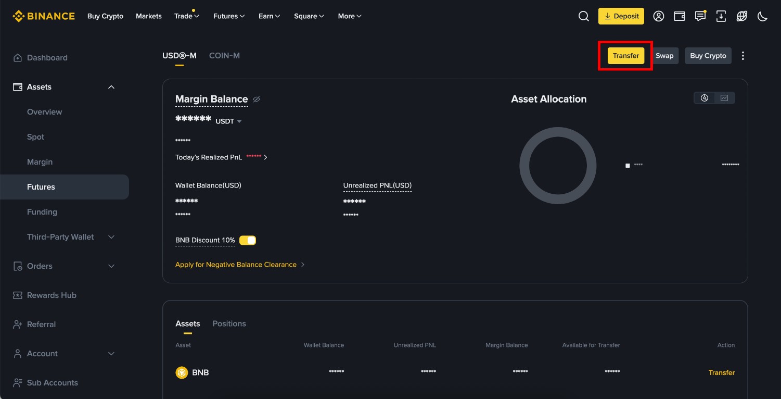This screenshot has height=399, width=781.
Task: Click the Wallet Balance column header
Action: click(324, 345)
